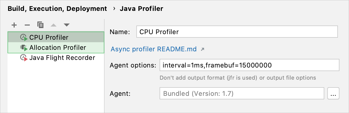This screenshot has width=349, height=113.
Task: Move the selected configuration down
Action: coord(66,25)
